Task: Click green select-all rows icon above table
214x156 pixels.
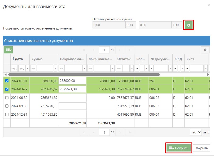Action: [x=8, y=50]
